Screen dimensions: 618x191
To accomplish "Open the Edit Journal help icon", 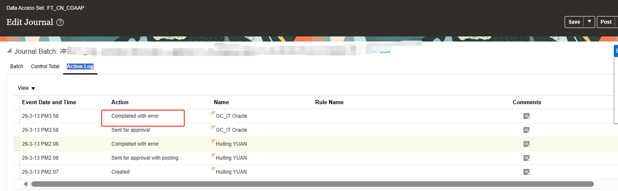I will [x=60, y=22].
